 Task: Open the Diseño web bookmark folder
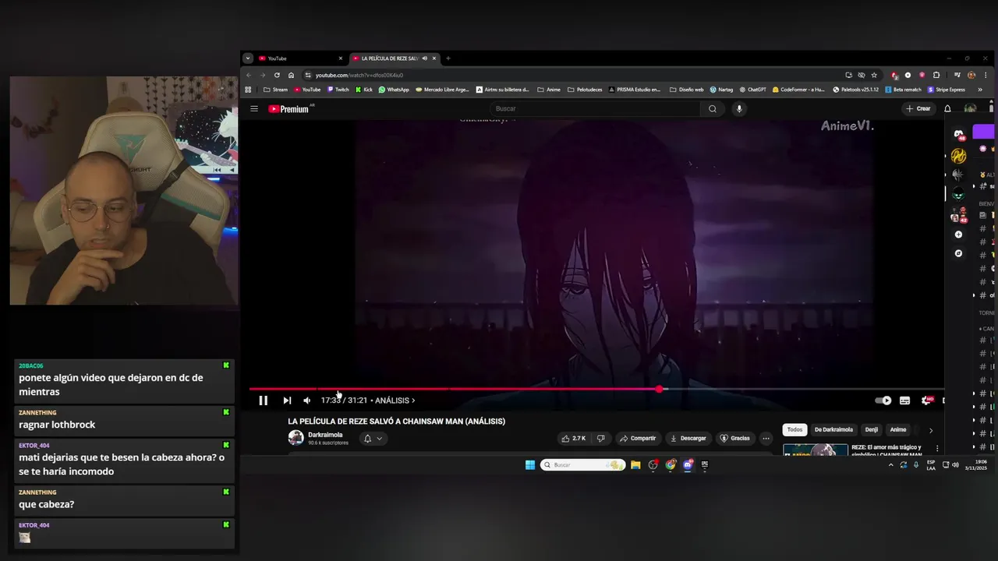(686, 90)
